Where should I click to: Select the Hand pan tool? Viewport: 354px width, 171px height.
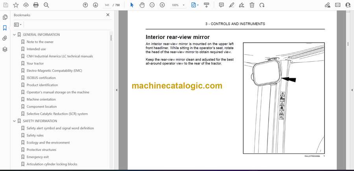(x=142, y=5)
